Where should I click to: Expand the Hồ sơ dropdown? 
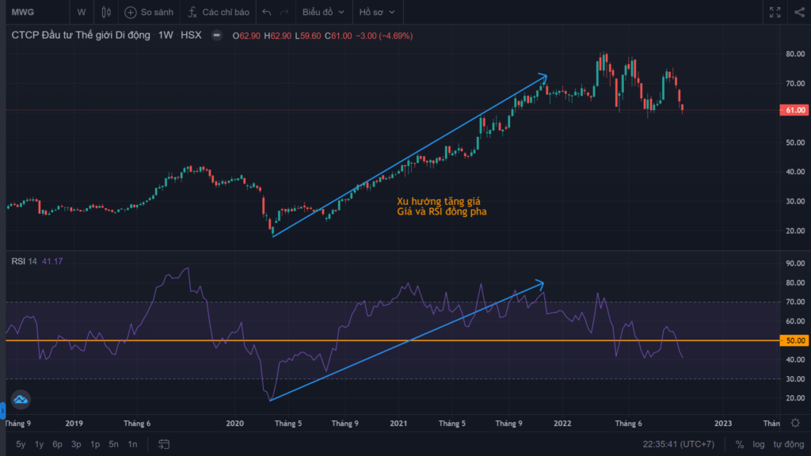(x=377, y=12)
